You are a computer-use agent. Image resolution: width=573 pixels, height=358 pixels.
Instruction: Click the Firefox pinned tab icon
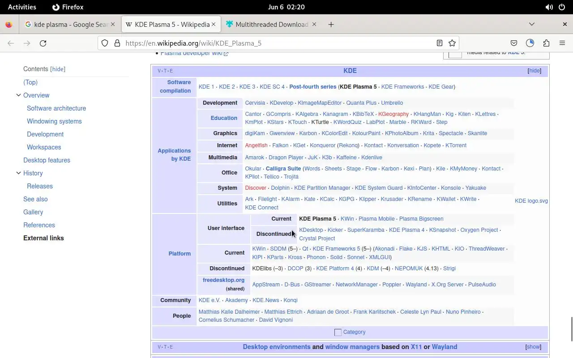[x=9, y=25]
